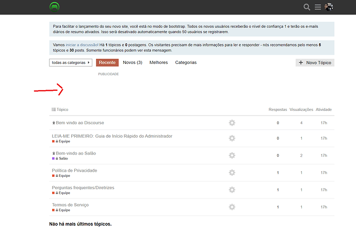The image size is (356, 232).
Task: Open topic 'Termos de Serviço'
Action: pos(70,205)
